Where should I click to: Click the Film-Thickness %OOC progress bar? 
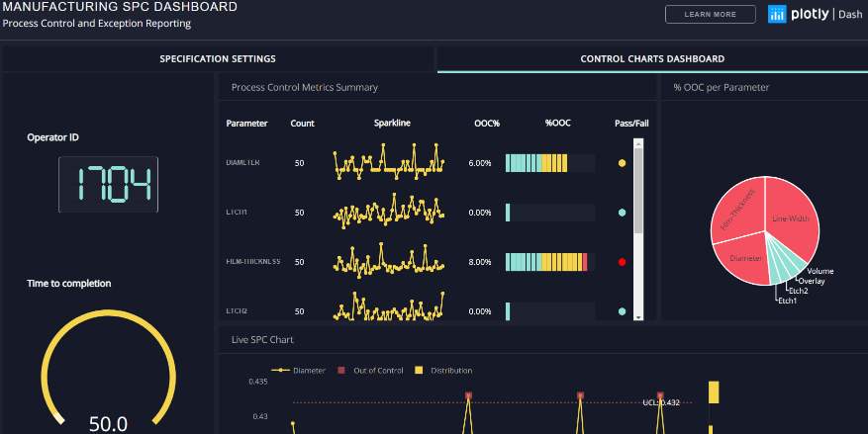(550, 262)
